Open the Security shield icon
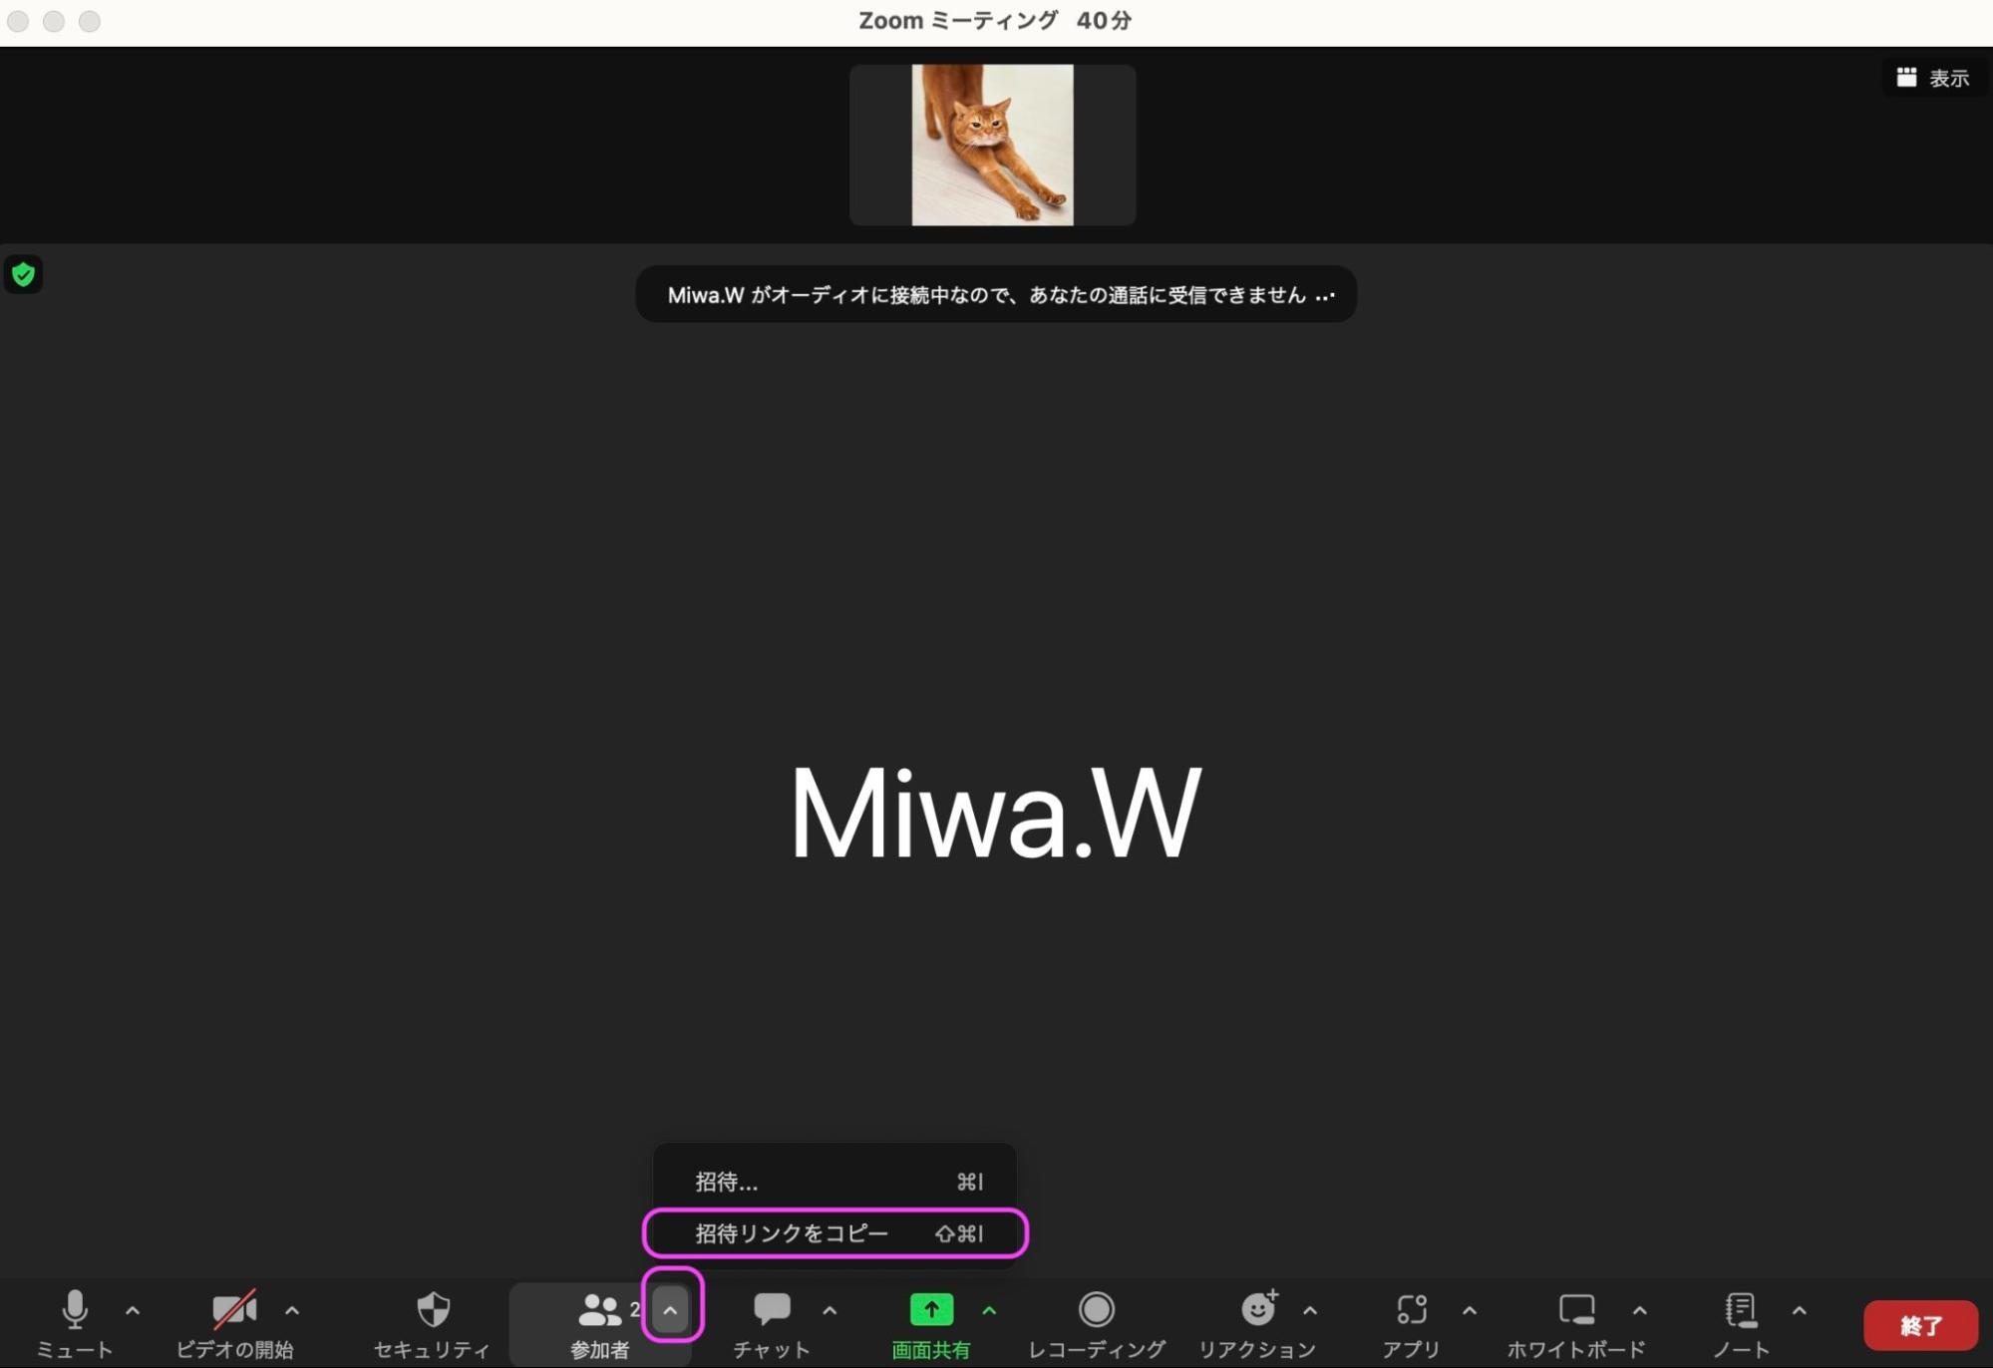This screenshot has height=1368, width=1993. 433,1309
